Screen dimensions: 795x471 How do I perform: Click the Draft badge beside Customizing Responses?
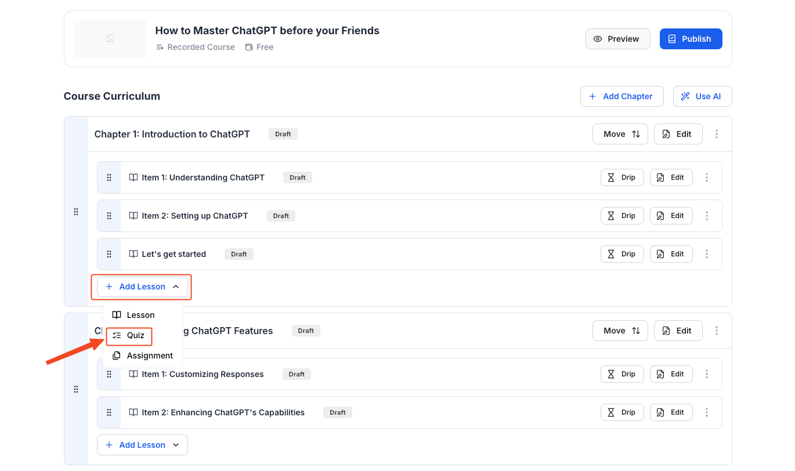(x=297, y=374)
